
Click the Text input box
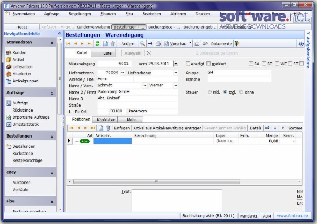click(177, 200)
